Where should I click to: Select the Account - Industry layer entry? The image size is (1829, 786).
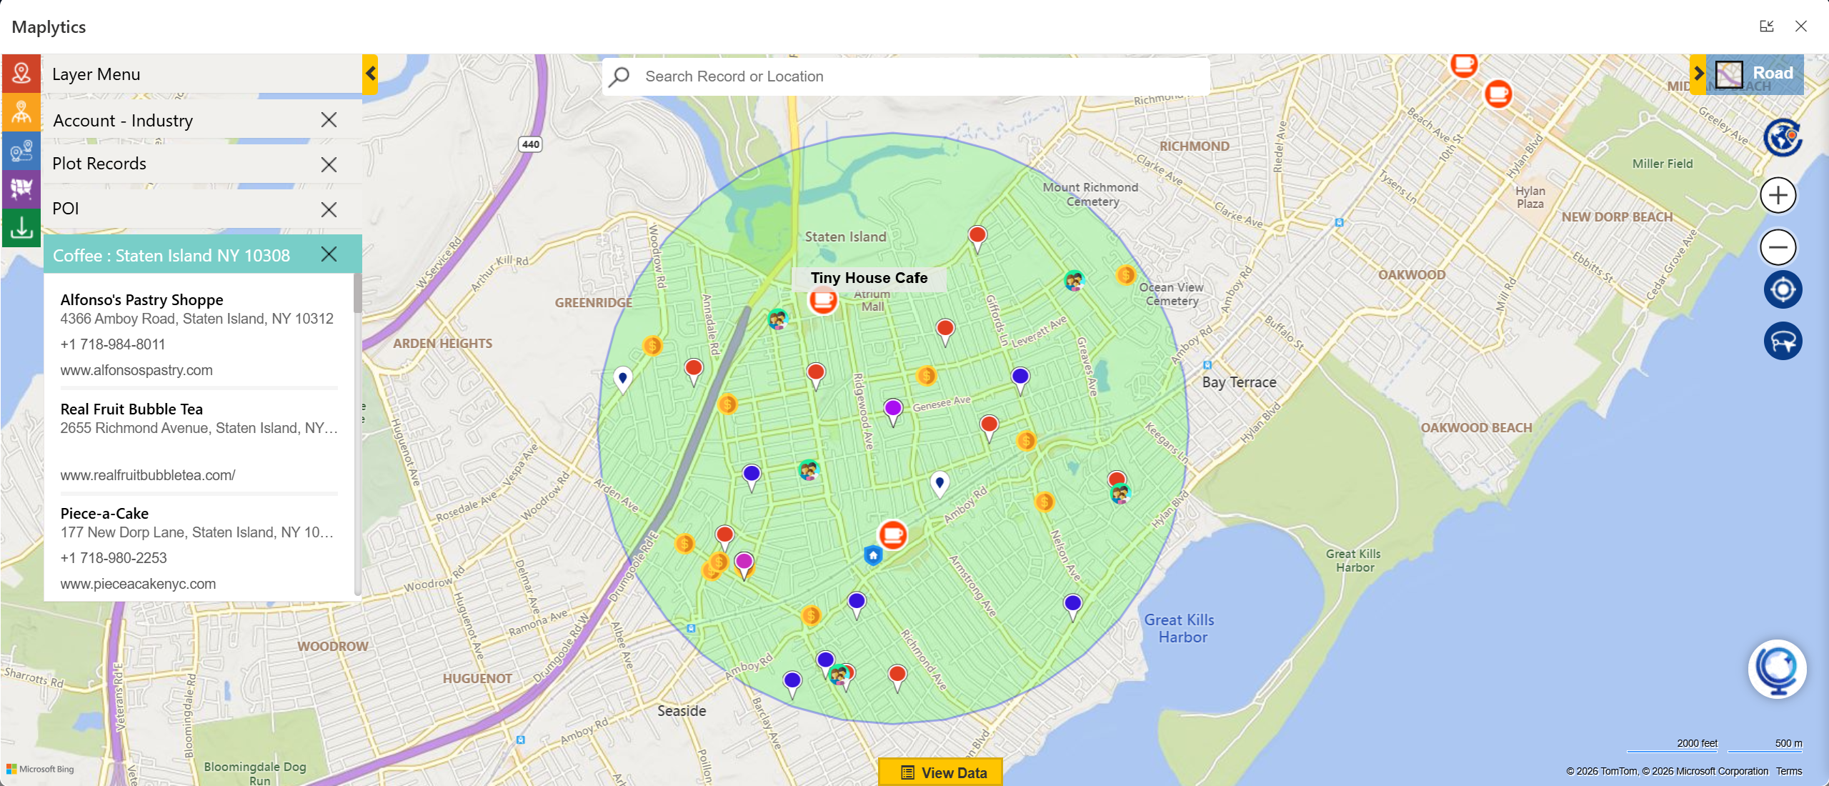point(123,120)
